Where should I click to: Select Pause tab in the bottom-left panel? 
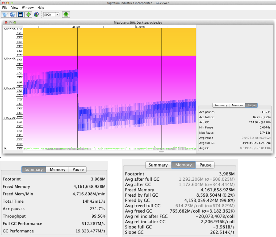click(x=78, y=170)
